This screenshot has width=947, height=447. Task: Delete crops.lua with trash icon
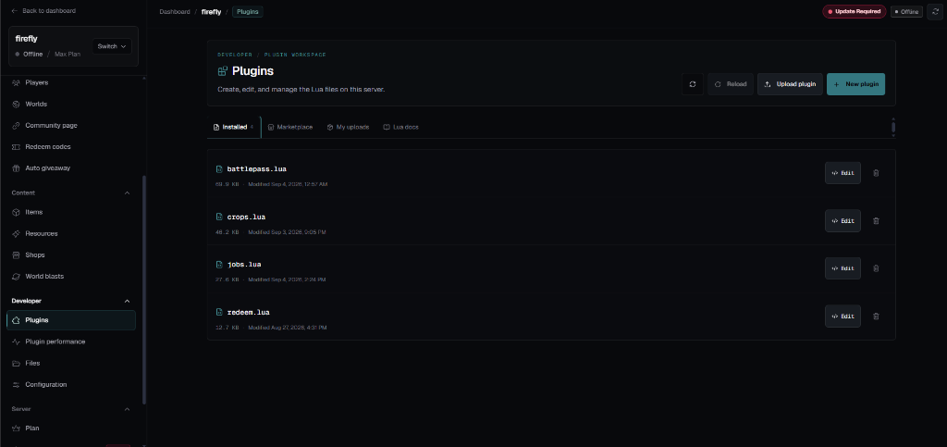(x=876, y=220)
